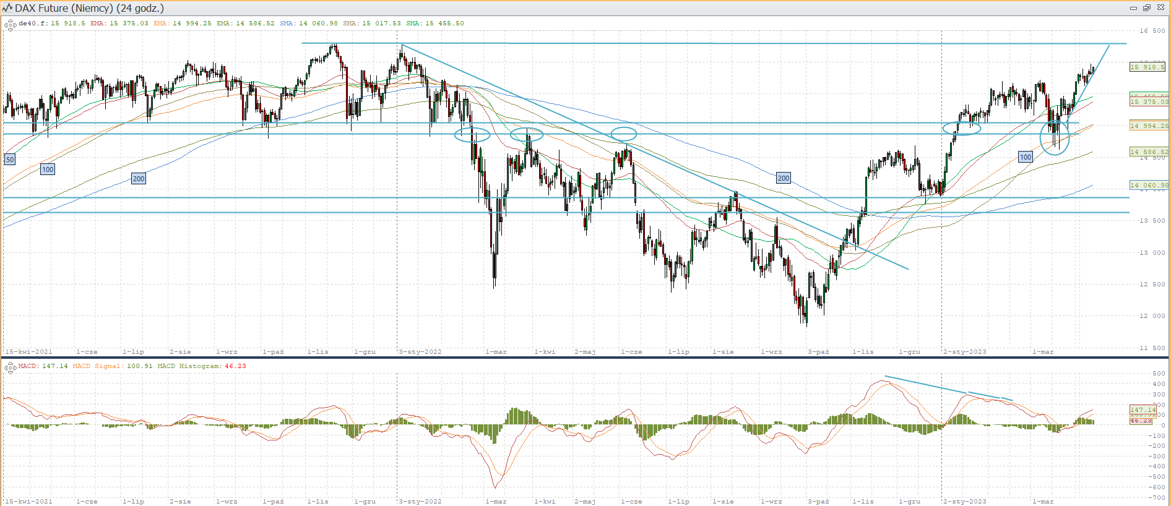Select the left-side '200' moving average label
Image resolution: width=1171 pixels, height=506 pixels.
pos(139,179)
